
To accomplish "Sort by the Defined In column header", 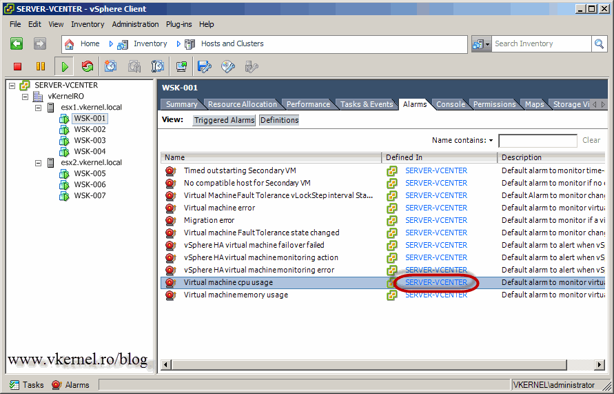I will (x=440, y=157).
